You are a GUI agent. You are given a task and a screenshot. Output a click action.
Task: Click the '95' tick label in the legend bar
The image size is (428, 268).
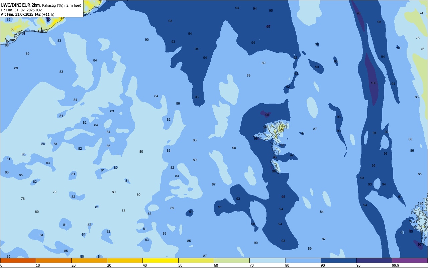click(358, 265)
